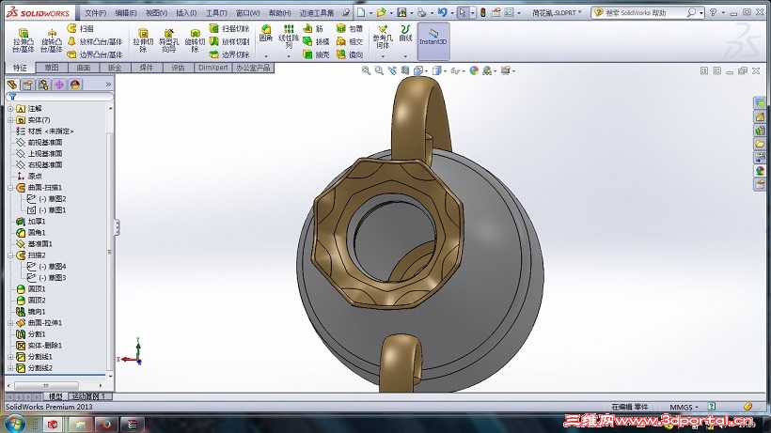
Task: Collapse the 曲面-扫描1 feature node
Action: (x=10, y=188)
